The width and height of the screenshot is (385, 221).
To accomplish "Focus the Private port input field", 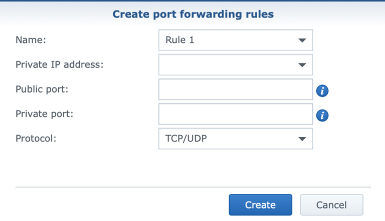I will pyautogui.click(x=236, y=114).
